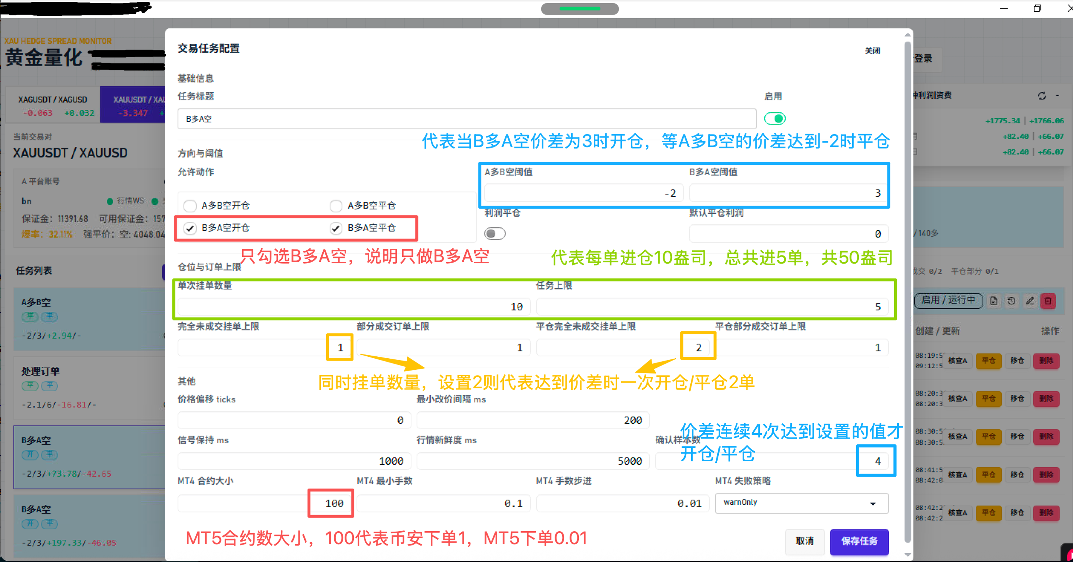Click the red trash delete task icon
The image size is (1073, 562).
(1048, 301)
